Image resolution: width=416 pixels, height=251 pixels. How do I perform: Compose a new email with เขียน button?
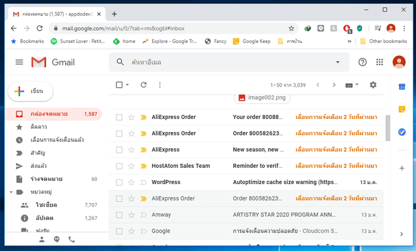[31, 91]
